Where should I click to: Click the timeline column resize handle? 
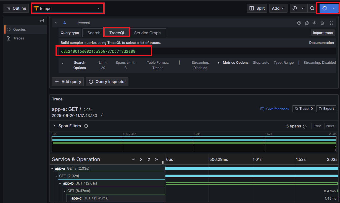point(163,162)
